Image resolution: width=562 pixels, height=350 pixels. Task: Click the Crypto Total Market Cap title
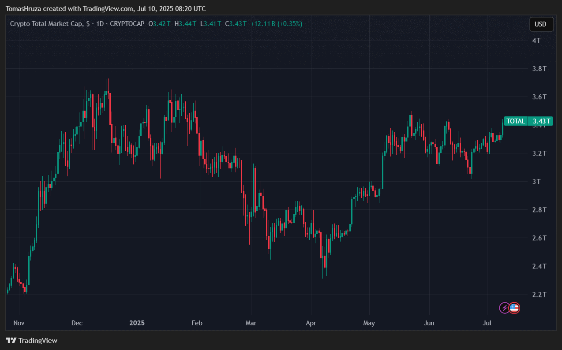[x=46, y=24]
